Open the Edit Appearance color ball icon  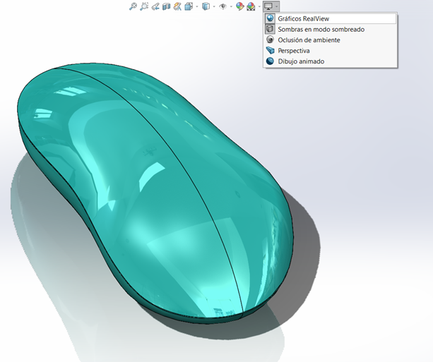pyautogui.click(x=240, y=6)
